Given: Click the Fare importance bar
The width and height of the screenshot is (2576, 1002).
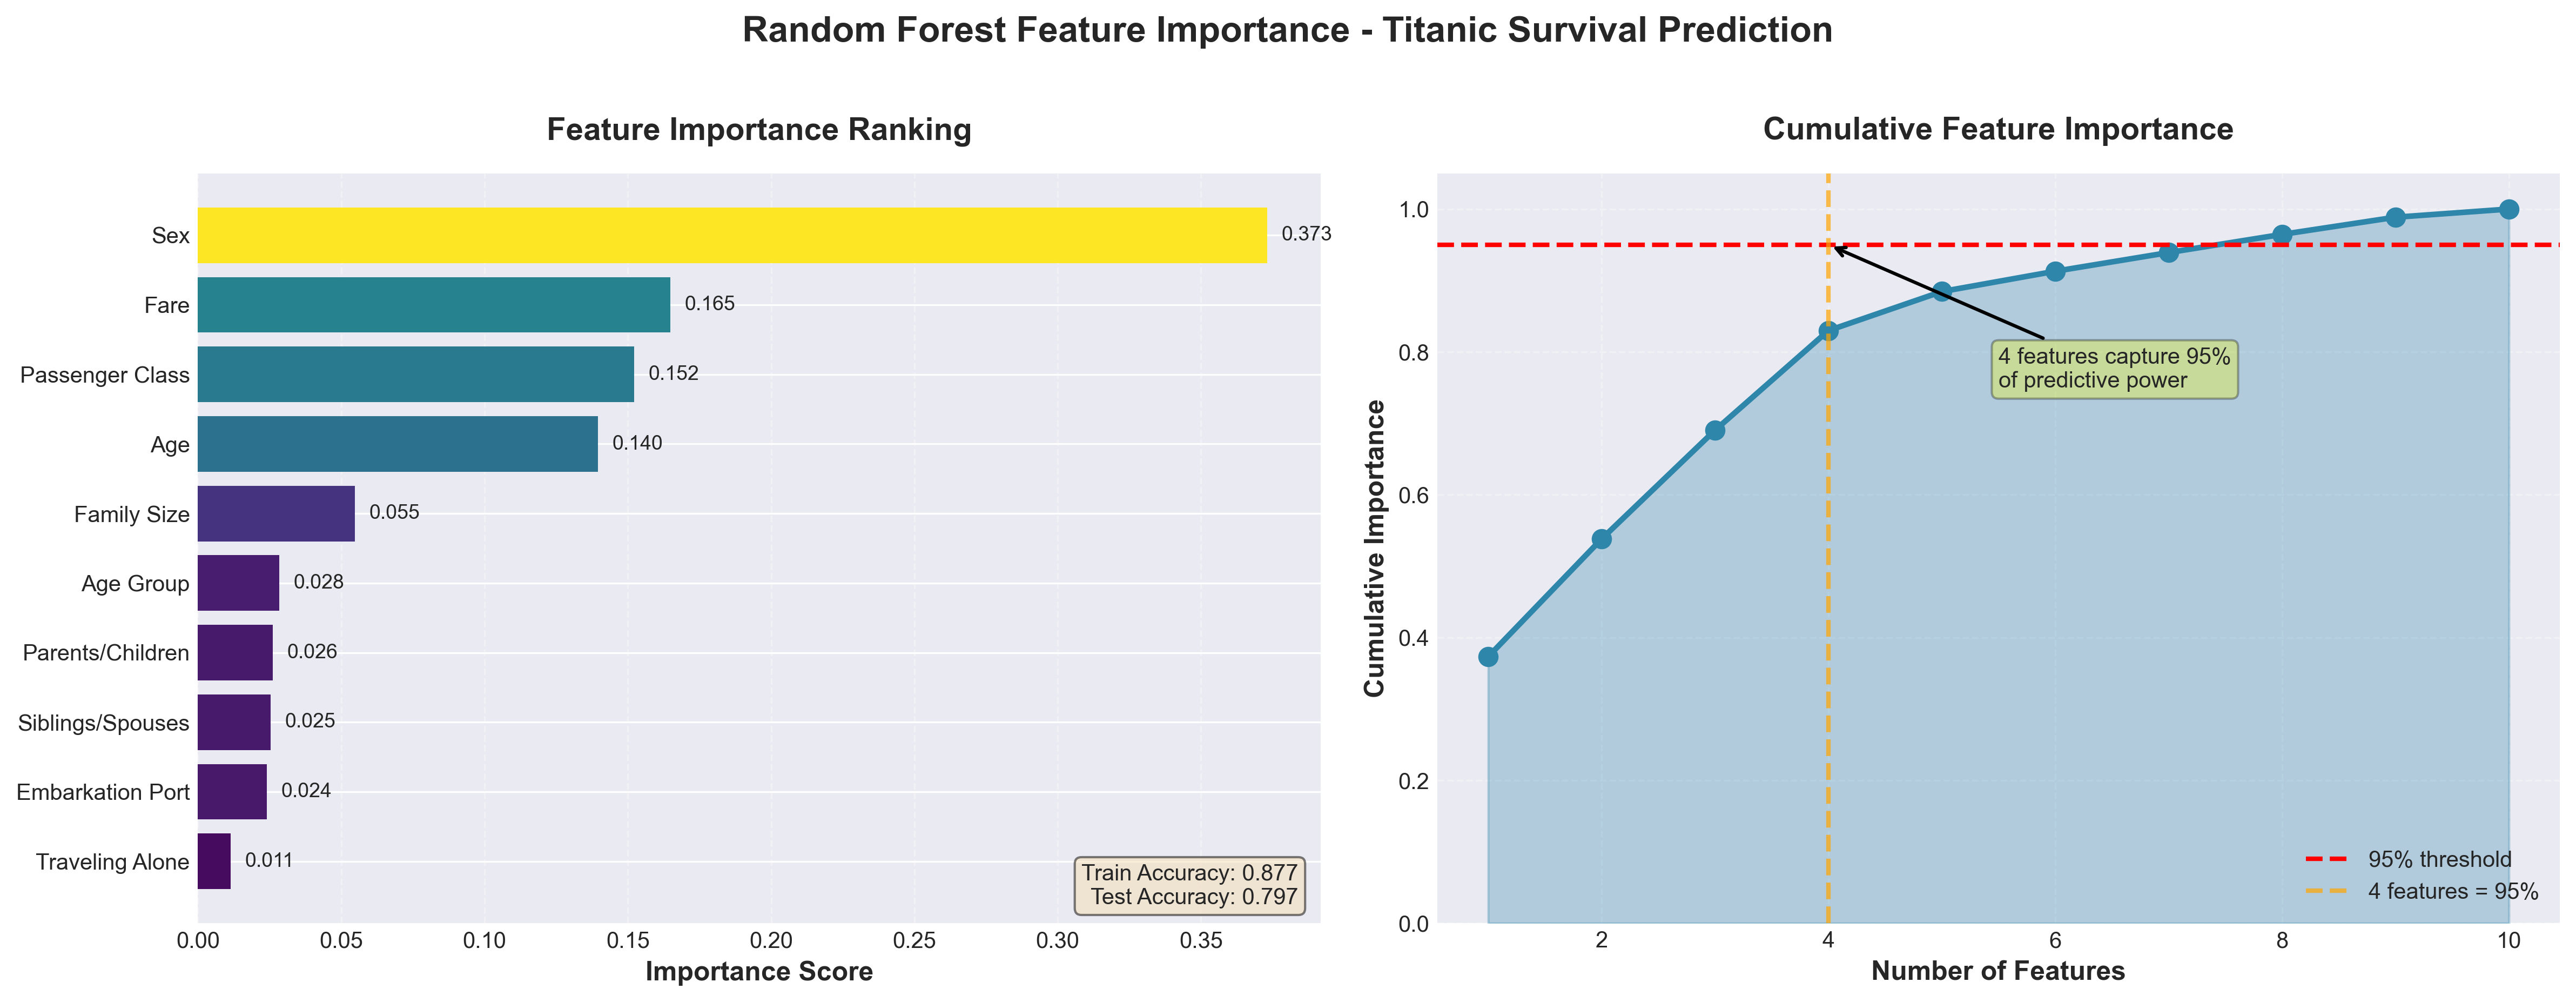Looking at the screenshot, I should (x=433, y=304).
